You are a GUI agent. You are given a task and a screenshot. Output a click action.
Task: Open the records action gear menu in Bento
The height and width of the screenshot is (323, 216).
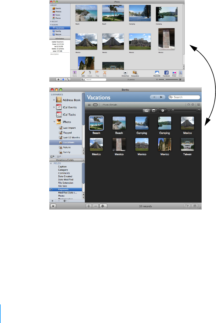[x=103, y=206]
